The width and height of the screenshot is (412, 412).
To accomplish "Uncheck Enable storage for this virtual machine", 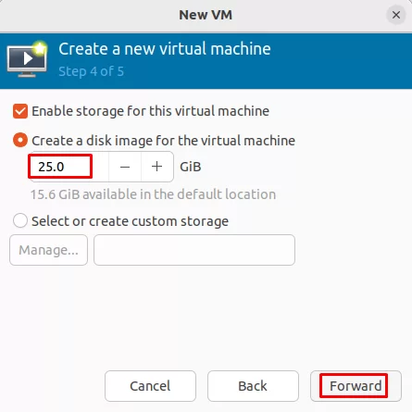I will coord(20,111).
